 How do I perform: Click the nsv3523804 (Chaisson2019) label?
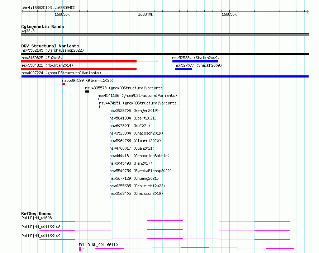(136, 133)
